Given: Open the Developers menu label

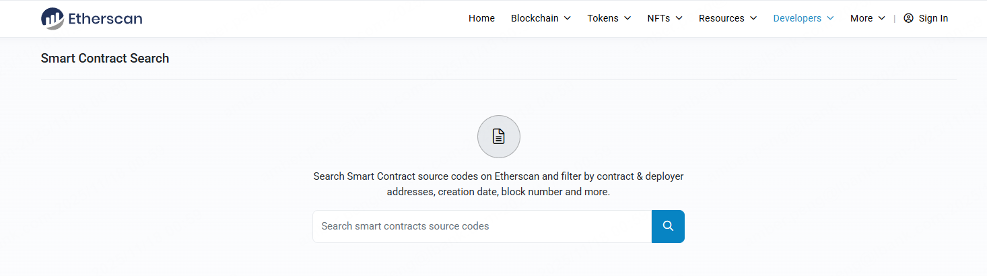Looking at the screenshot, I should point(797,18).
